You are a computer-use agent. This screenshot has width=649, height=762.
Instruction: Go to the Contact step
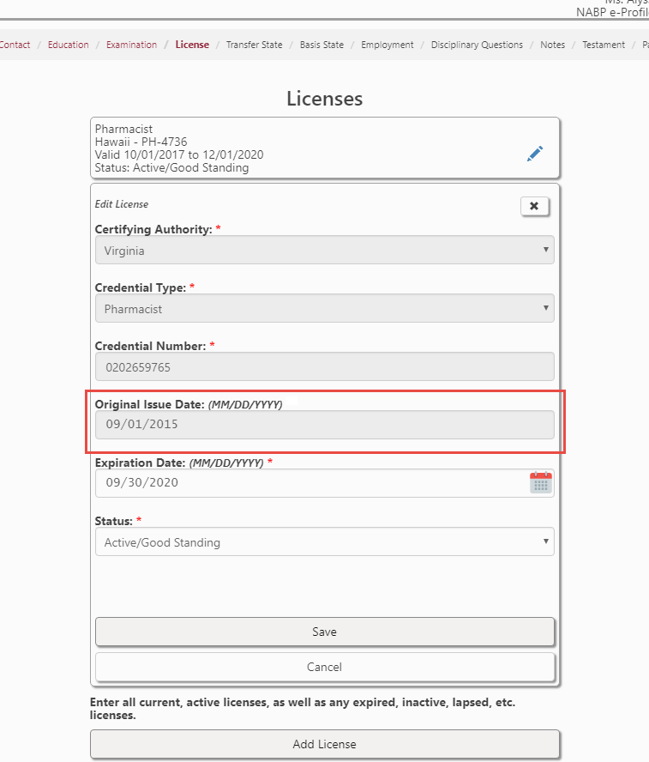15,45
